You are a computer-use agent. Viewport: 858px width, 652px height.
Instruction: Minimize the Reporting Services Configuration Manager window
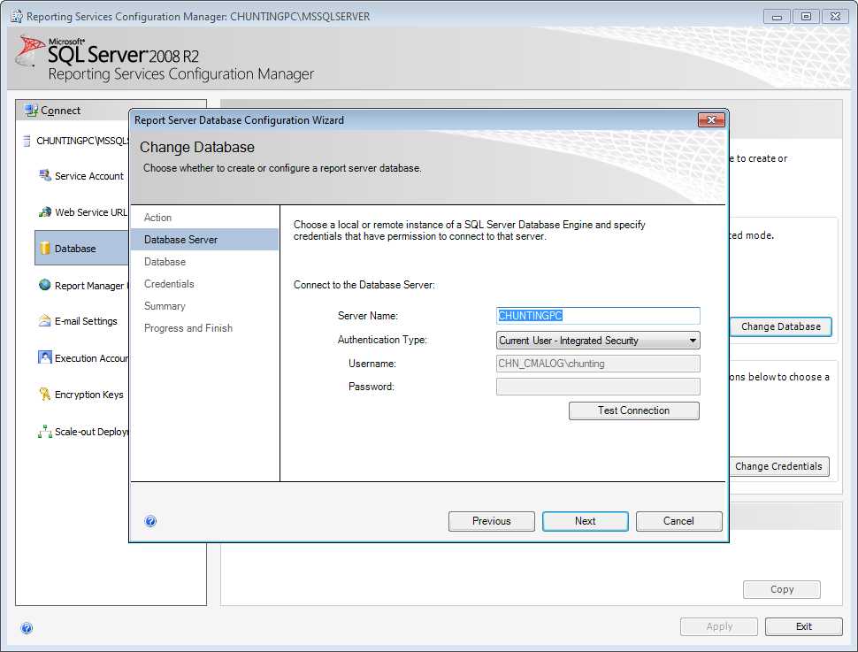(777, 17)
